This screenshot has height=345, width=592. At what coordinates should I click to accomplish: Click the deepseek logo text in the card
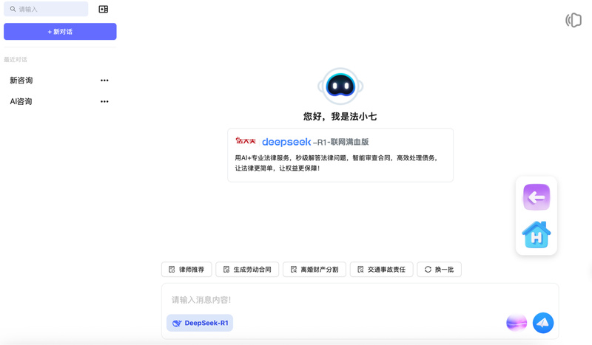pos(286,142)
